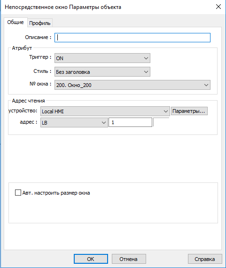Expand the устройство Local HMI dropdown
Viewport: 226px width, 268px height.
tap(105, 111)
